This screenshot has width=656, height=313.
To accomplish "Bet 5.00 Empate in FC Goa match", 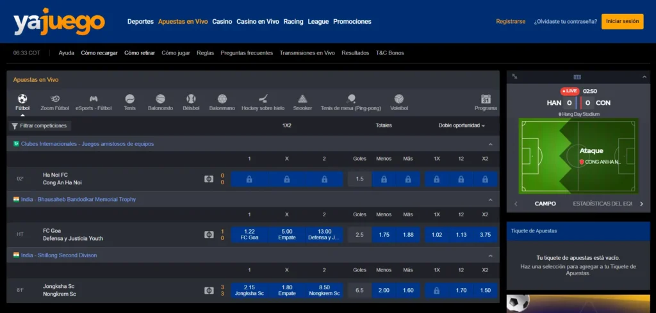I will point(286,234).
